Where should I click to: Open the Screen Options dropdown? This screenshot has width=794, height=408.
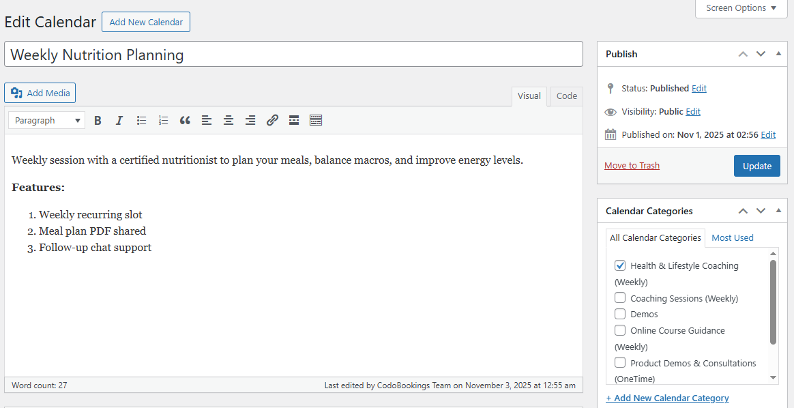tap(741, 8)
